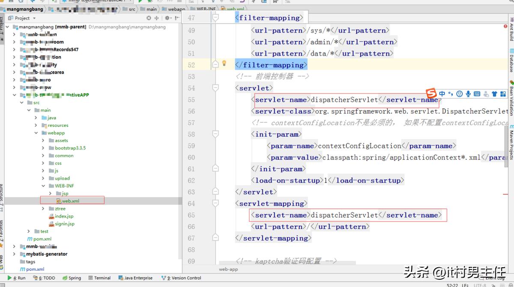
Task: Expand the resources folder
Action: tap(36, 126)
